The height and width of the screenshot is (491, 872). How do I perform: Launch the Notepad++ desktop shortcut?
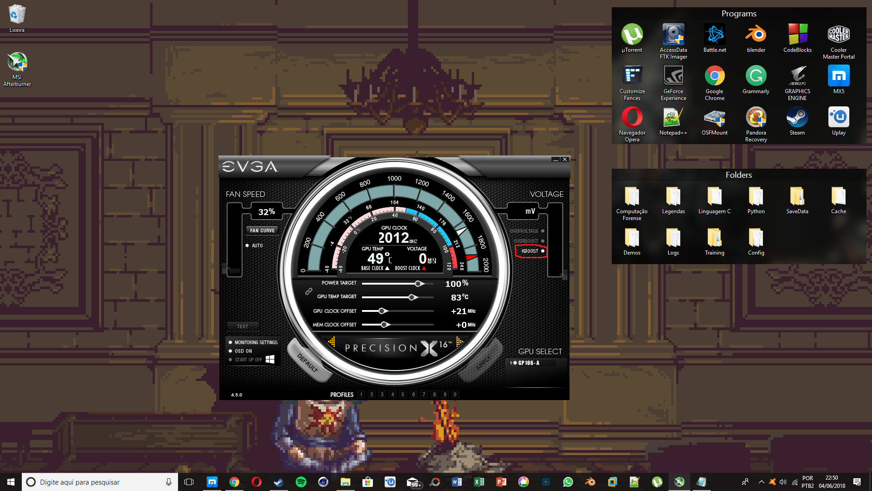673,121
